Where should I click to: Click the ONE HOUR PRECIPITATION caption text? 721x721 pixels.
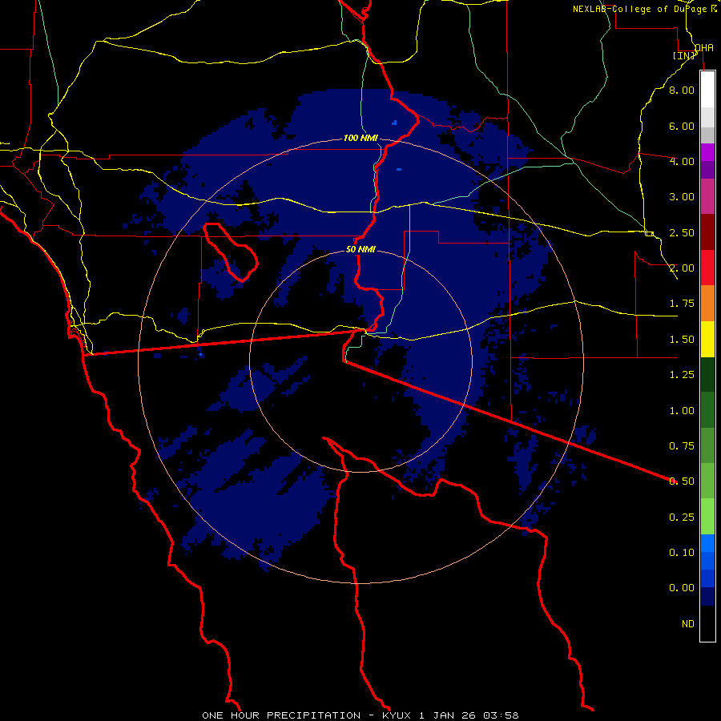[x=281, y=715]
